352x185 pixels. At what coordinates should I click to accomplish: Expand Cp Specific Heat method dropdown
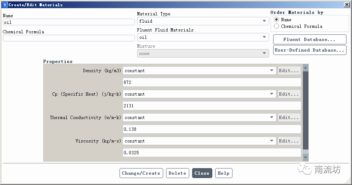pos(199,94)
